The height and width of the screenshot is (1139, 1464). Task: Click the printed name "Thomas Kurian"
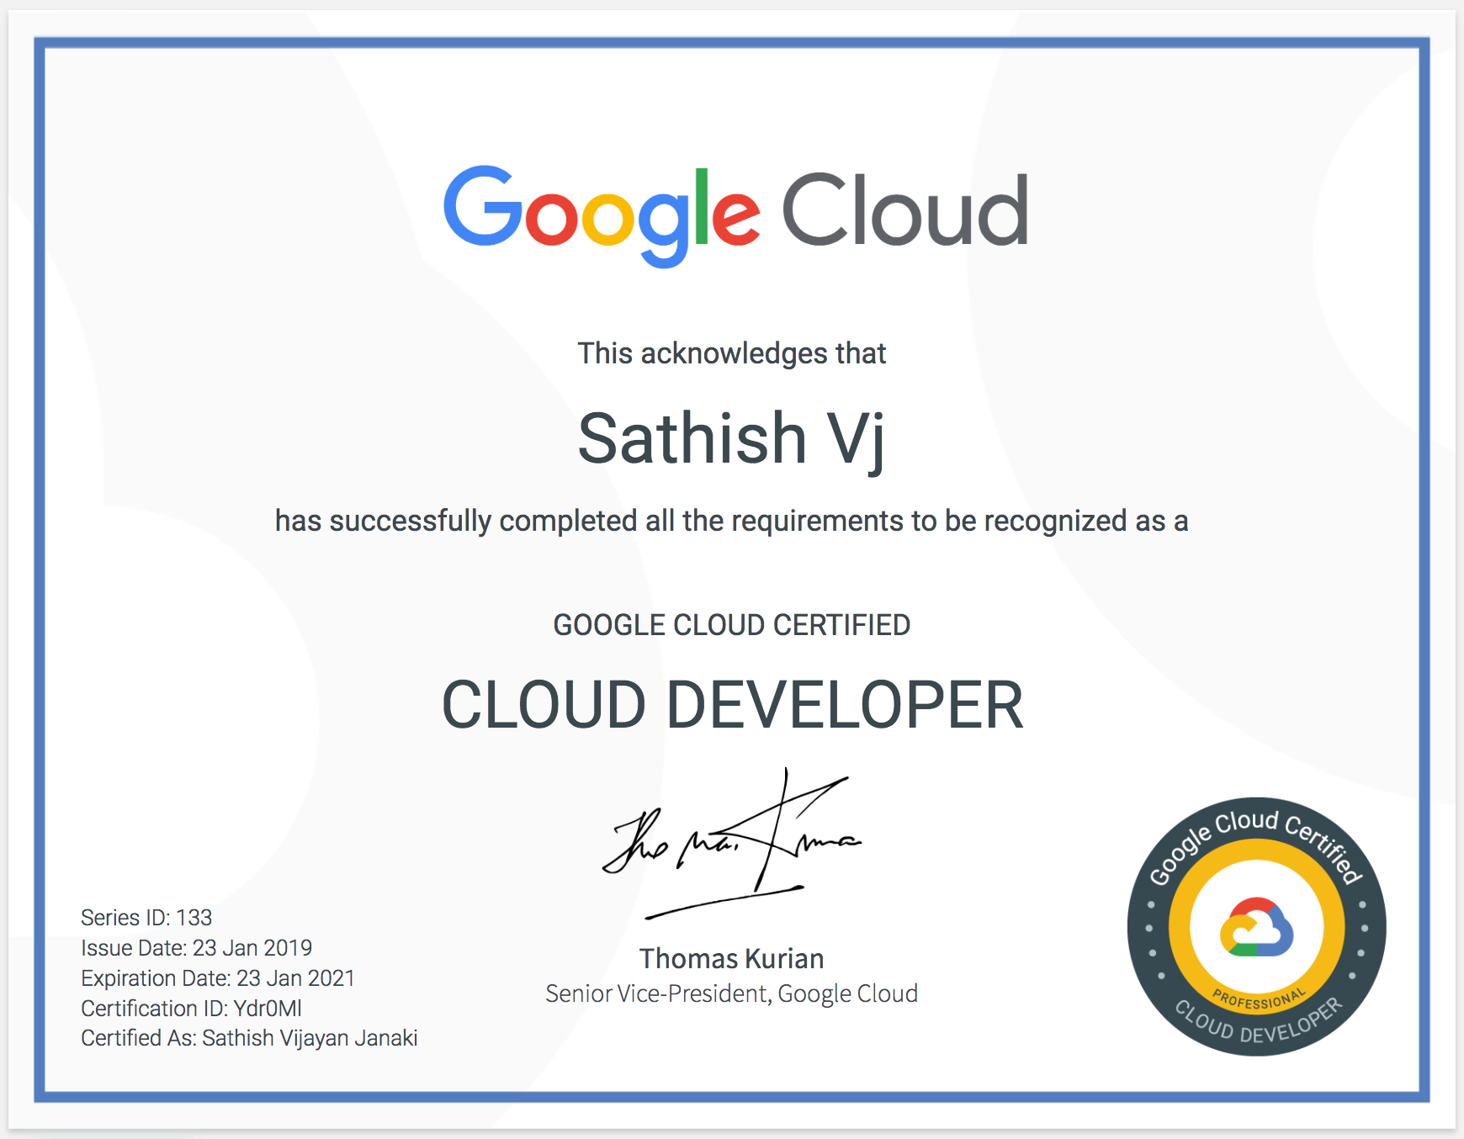(x=731, y=958)
